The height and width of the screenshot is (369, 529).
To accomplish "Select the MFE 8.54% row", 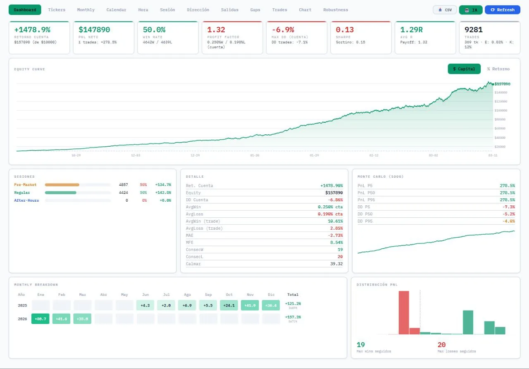I will coord(264,243).
